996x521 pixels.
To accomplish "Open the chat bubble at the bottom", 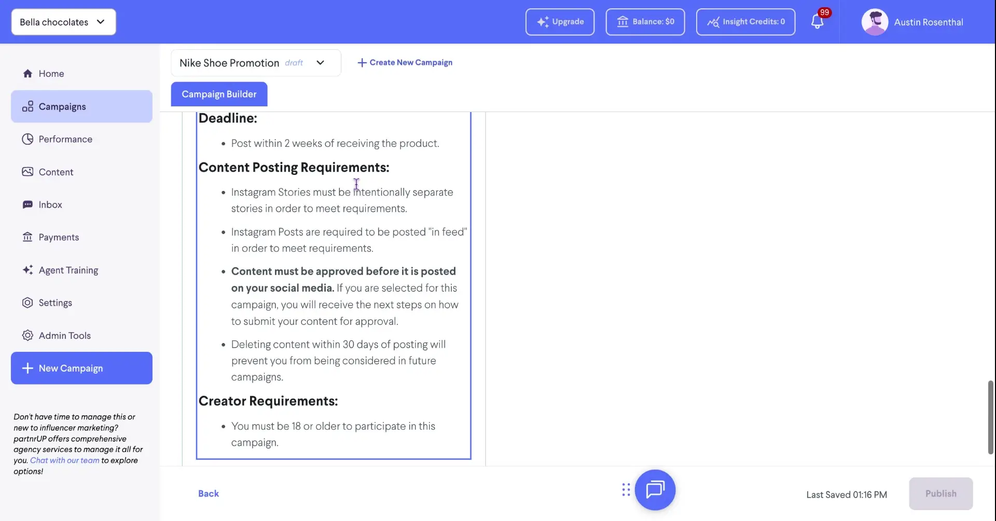I will [655, 489].
